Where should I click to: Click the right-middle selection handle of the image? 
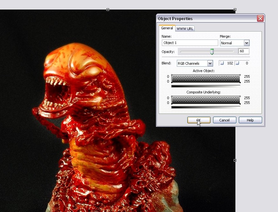click(x=235, y=160)
